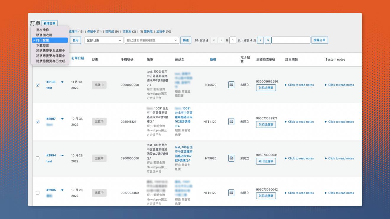Click the current page number field
The image size is (390, 219).
click(x=233, y=40)
